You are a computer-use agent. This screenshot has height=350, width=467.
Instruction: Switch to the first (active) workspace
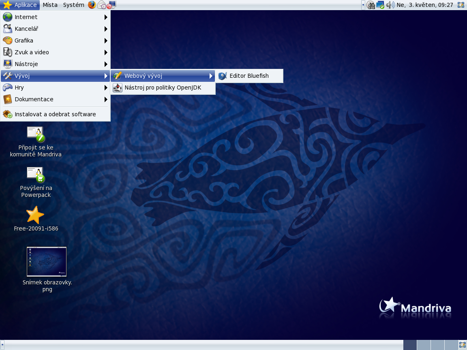[410, 345]
